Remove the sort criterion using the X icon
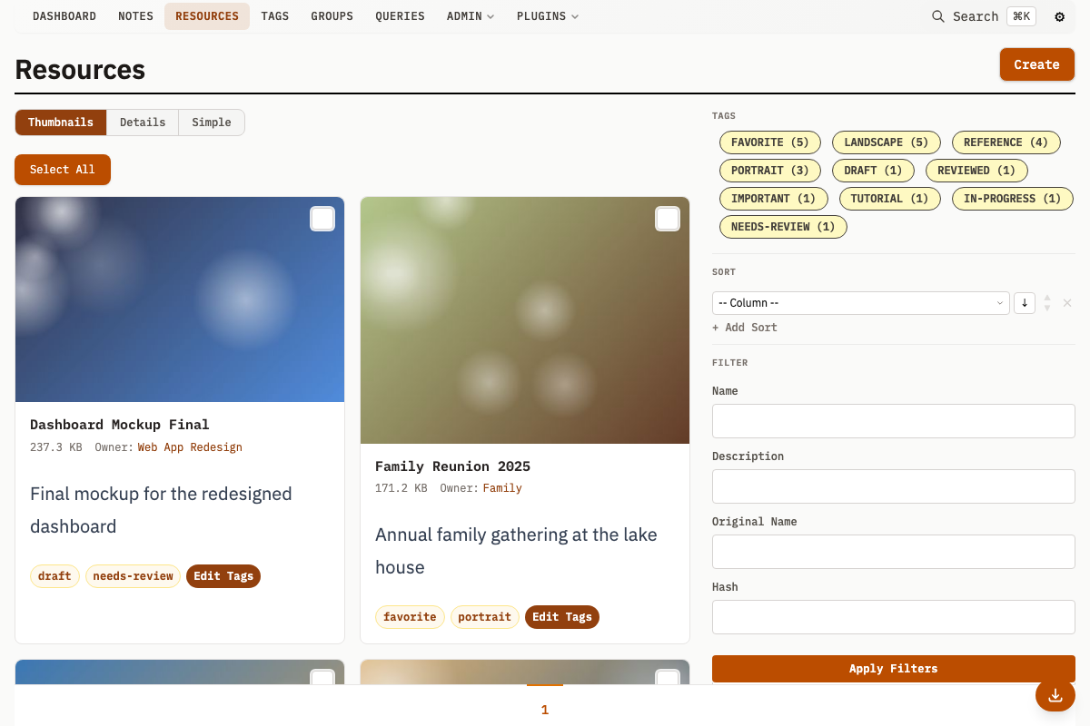The height and width of the screenshot is (726, 1090). click(1067, 302)
